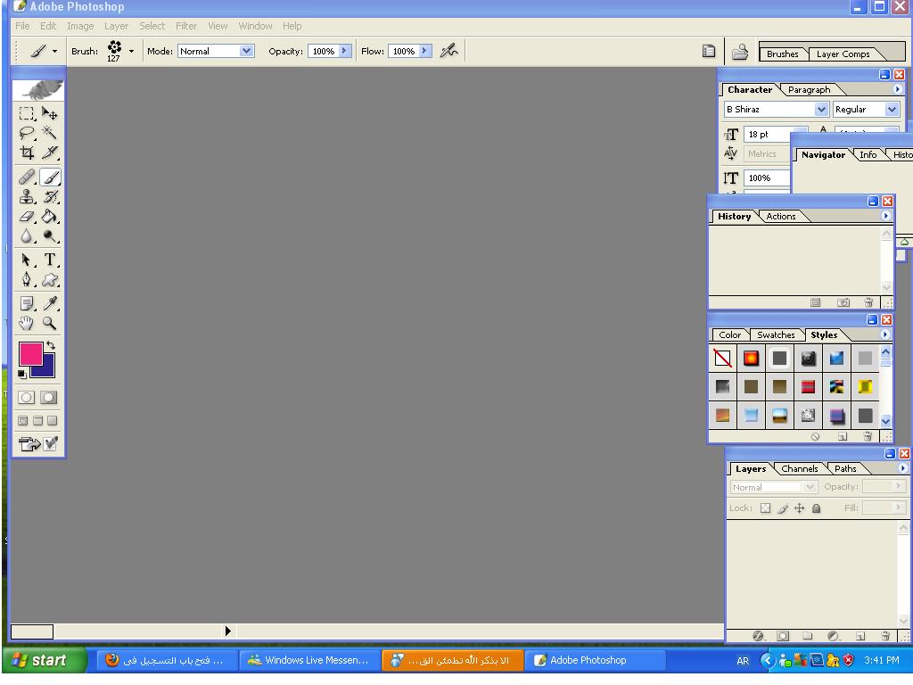Viewport: 913px width, 685px height.
Task: Click the Windows Start button
Action: point(45,661)
